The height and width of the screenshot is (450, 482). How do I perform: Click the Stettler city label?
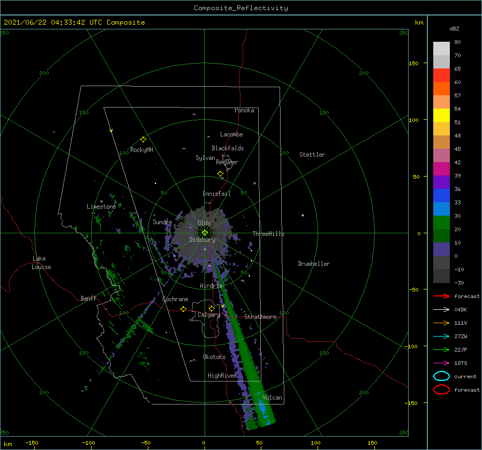point(312,155)
